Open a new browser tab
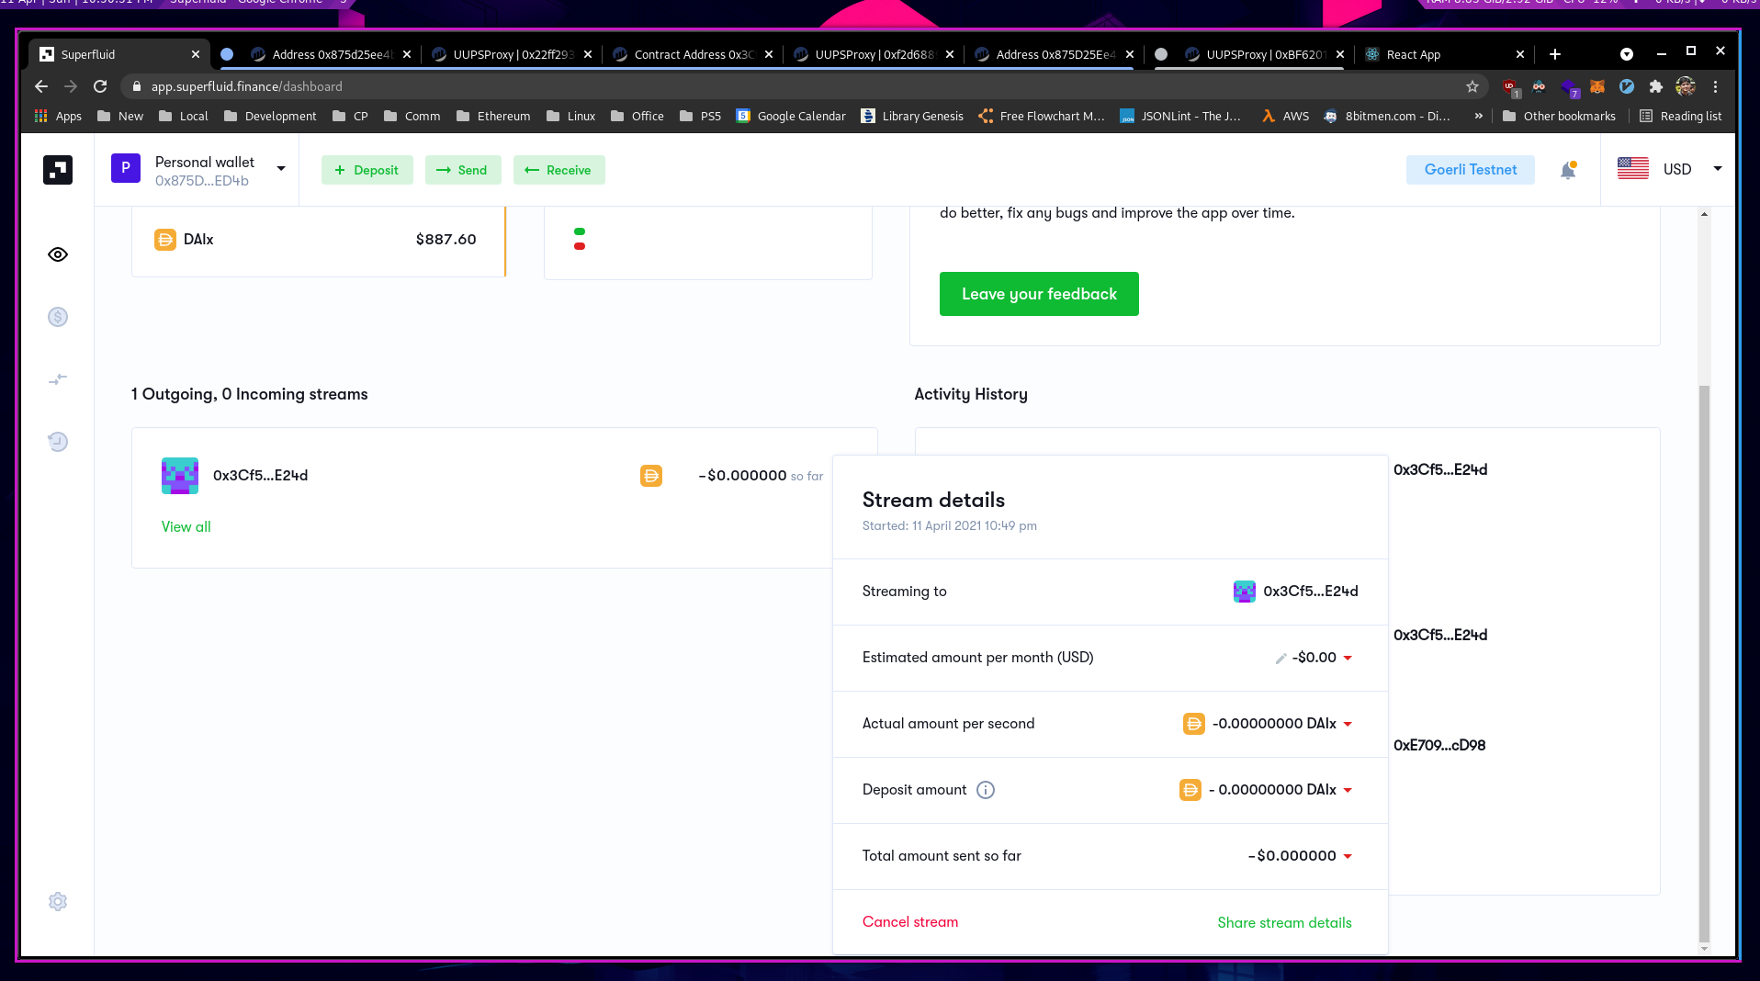This screenshot has height=981, width=1760. pyautogui.click(x=1555, y=54)
